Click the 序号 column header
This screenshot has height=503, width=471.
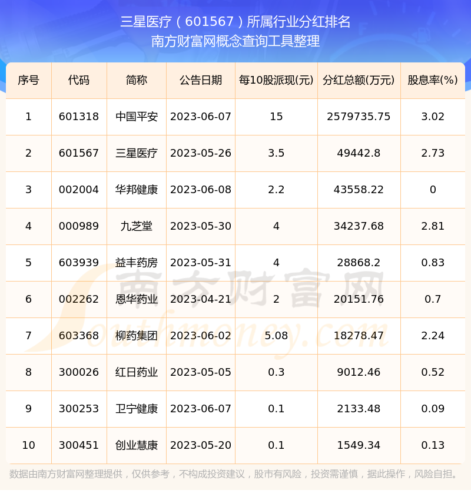click(x=28, y=80)
